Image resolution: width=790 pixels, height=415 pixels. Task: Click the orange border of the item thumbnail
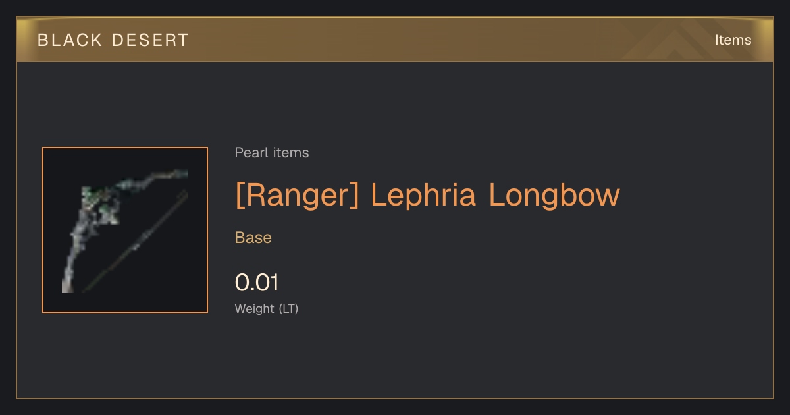click(x=125, y=148)
